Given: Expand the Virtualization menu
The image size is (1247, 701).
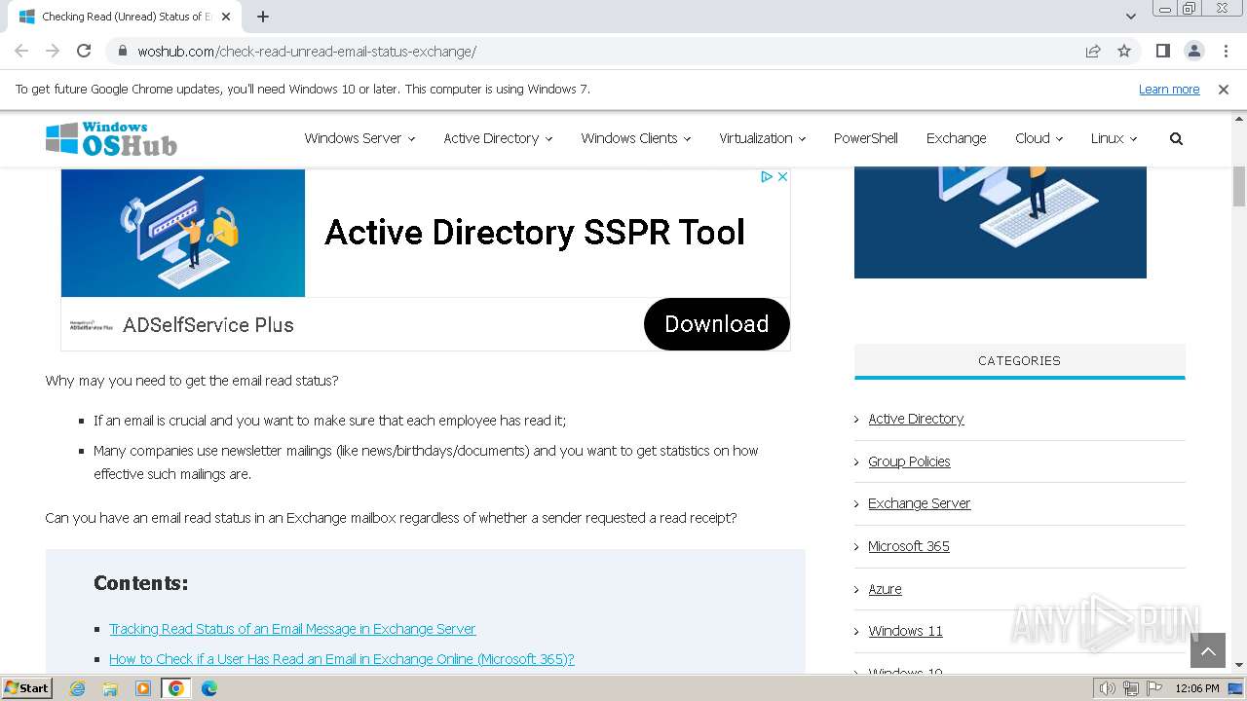Looking at the screenshot, I should pyautogui.click(x=762, y=138).
